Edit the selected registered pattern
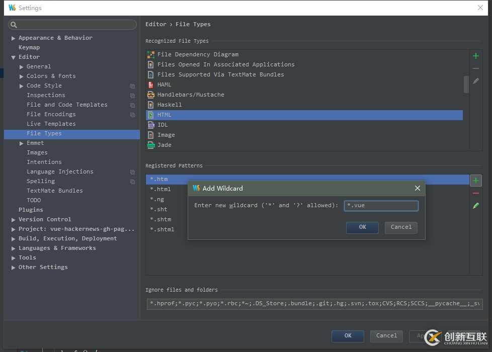The image size is (492, 352). (476, 206)
